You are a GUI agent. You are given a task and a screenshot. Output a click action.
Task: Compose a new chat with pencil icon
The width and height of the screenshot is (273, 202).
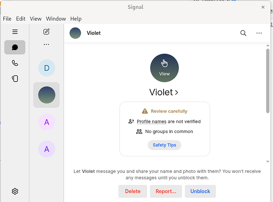coord(46,32)
